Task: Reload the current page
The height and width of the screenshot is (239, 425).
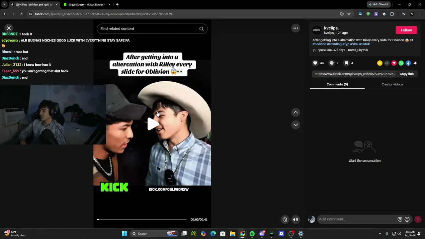Action: click(21, 14)
